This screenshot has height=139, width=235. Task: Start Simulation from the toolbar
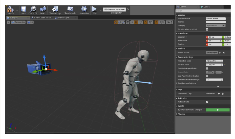pos(84,10)
